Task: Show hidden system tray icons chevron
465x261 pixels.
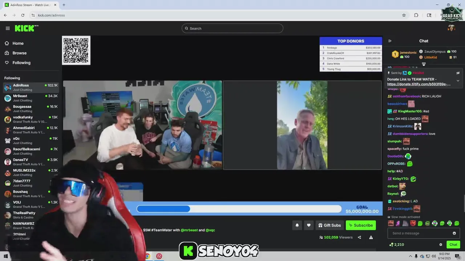Action: point(411,256)
